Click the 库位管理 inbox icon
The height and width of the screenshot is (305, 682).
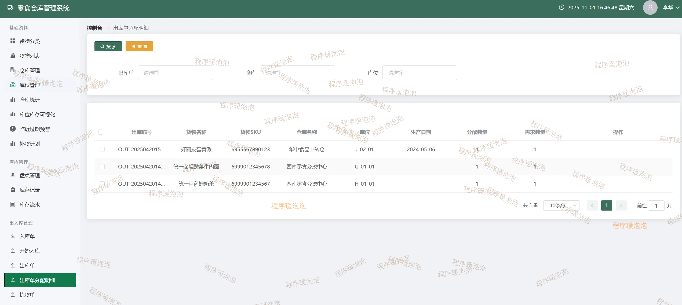coord(13,85)
